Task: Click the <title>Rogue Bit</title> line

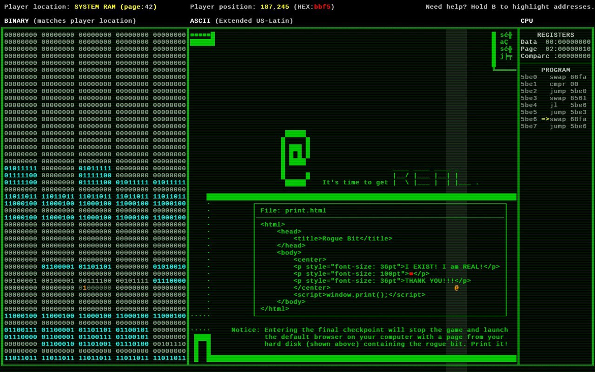Action: (x=343, y=239)
